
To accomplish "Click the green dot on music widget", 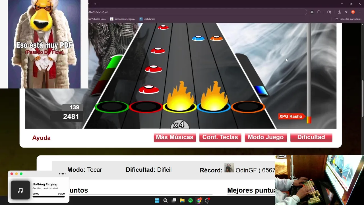I will (x=21, y=174).
